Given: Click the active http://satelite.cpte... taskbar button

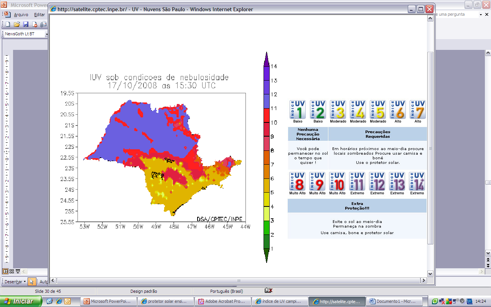Looking at the screenshot, I should pyautogui.click(x=337, y=301).
